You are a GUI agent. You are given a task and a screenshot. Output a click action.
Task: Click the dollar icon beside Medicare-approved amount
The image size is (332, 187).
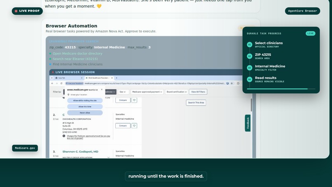(64, 136)
